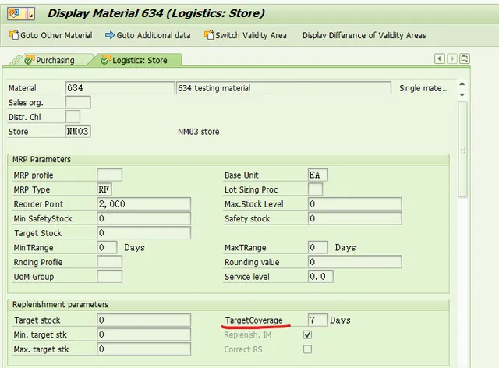The width and height of the screenshot is (499, 368).
Task: Click the UoM Group field
Action: (109, 276)
